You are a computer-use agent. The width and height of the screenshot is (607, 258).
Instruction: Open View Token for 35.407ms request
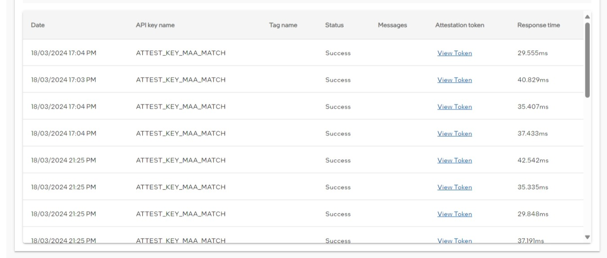[454, 107]
